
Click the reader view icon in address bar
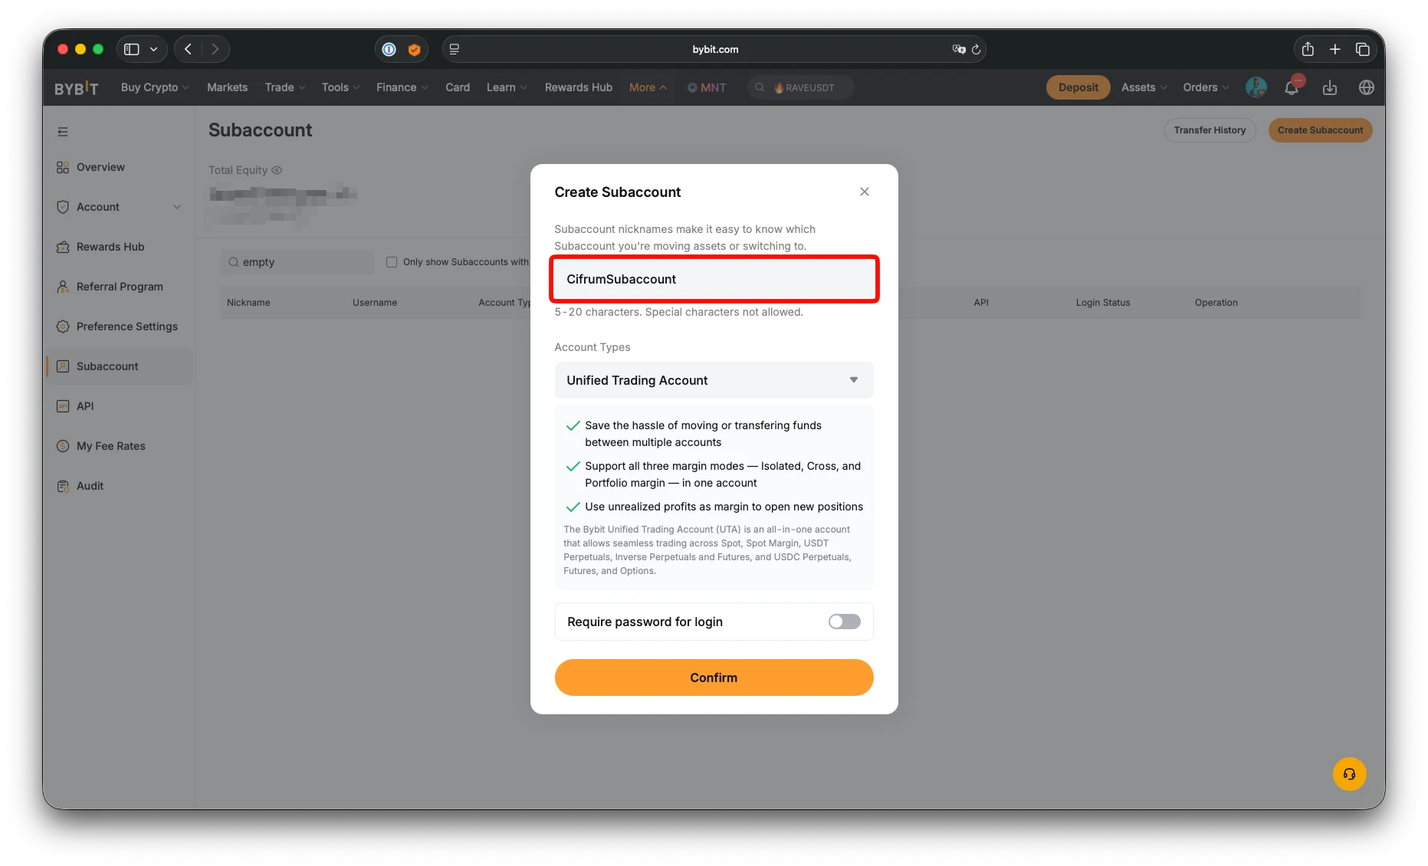point(454,49)
